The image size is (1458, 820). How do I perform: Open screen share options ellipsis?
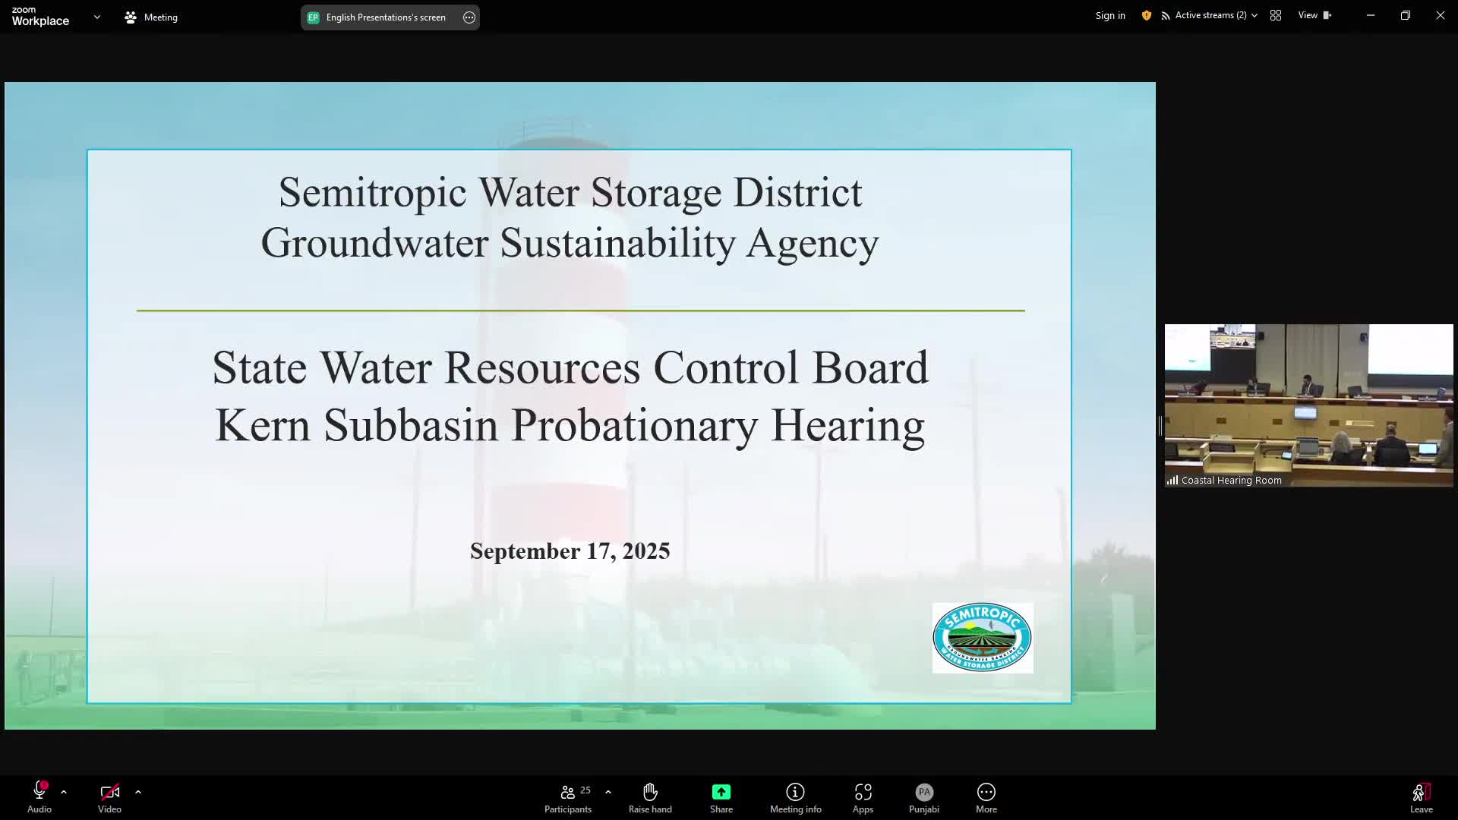[469, 17]
